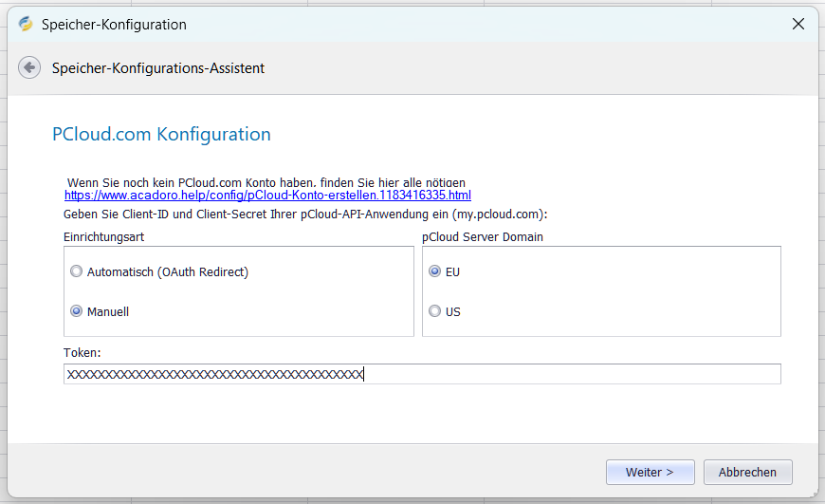Click the 'Geben Sie Client-ID und Client-Secret' instruction
This screenshot has width=825, height=504.
(x=303, y=215)
